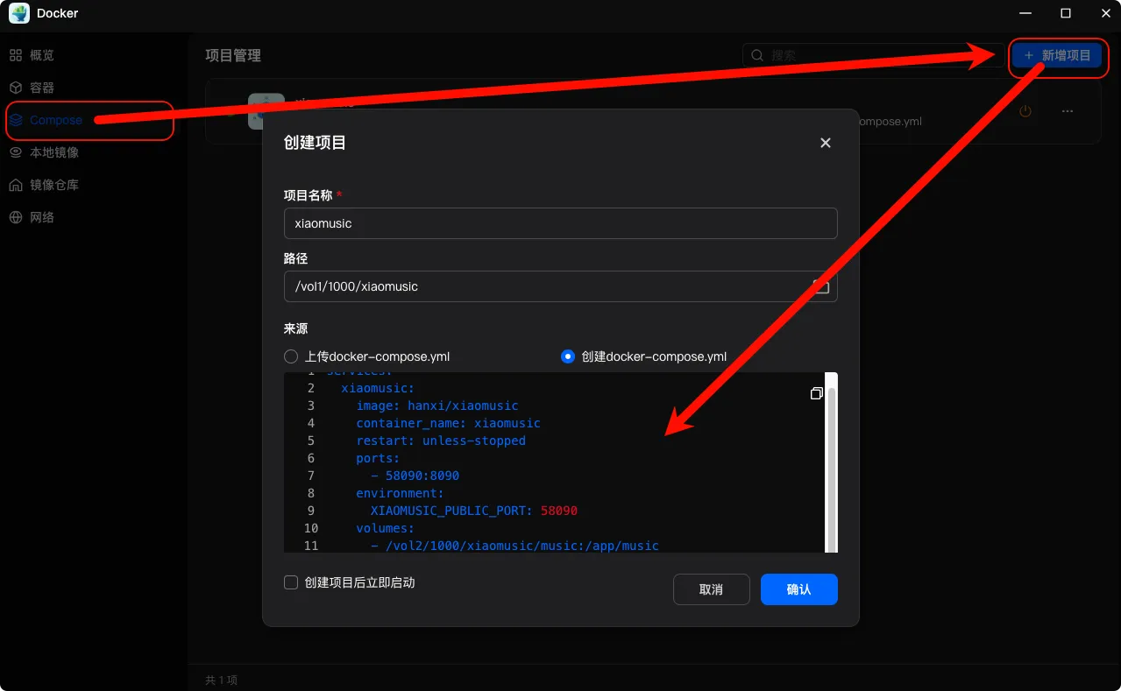This screenshot has height=691, width=1121.
Task: Open the folder browser in path field
Action: click(x=820, y=286)
